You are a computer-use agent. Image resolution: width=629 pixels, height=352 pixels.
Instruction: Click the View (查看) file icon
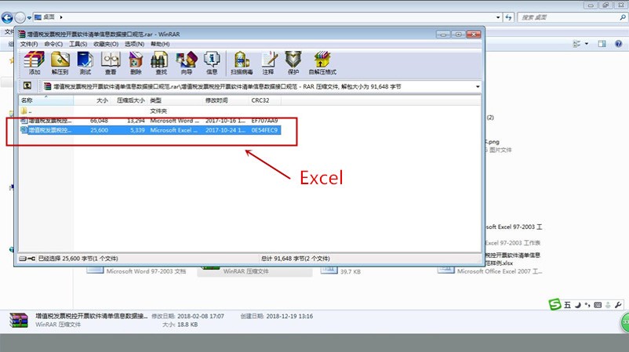click(x=111, y=63)
